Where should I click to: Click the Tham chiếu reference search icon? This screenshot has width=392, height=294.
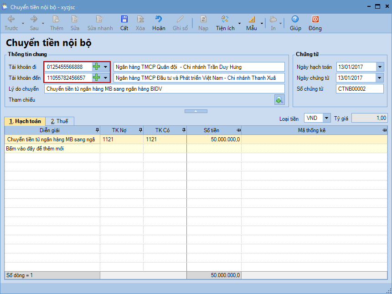(x=279, y=100)
